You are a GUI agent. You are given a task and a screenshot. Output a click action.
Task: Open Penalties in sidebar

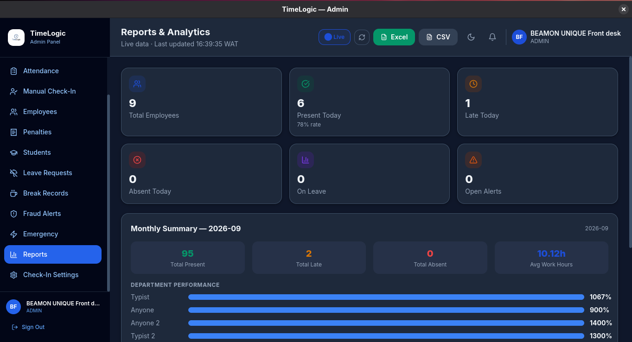click(x=53, y=132)
